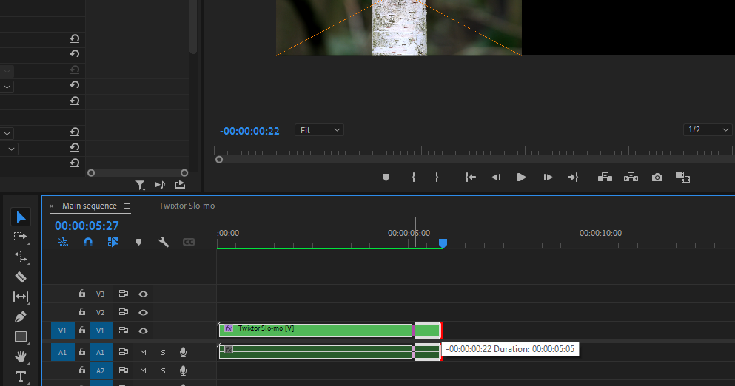The width and height of the screenshot is (735, 386).
Task: Open the CC caption track options
Action: [189, 242]
